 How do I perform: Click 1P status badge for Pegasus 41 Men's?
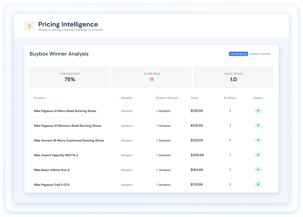tap(258, 111)
